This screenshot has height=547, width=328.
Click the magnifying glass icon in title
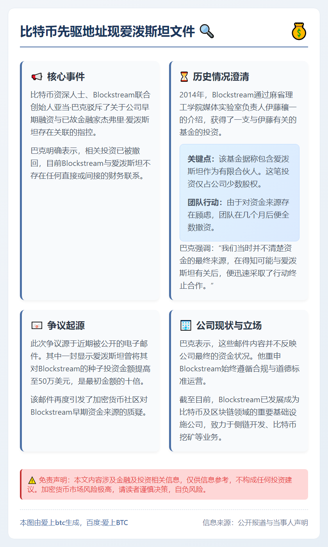(207, 31)
